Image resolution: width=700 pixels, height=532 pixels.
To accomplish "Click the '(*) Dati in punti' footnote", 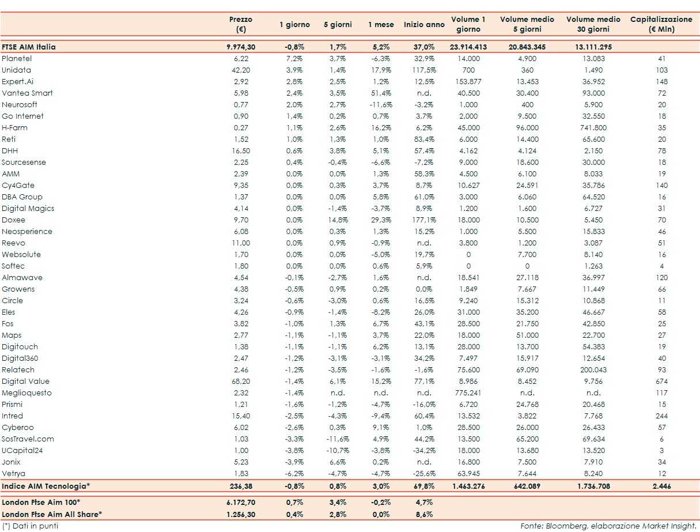I will click(x=30, y=525).
